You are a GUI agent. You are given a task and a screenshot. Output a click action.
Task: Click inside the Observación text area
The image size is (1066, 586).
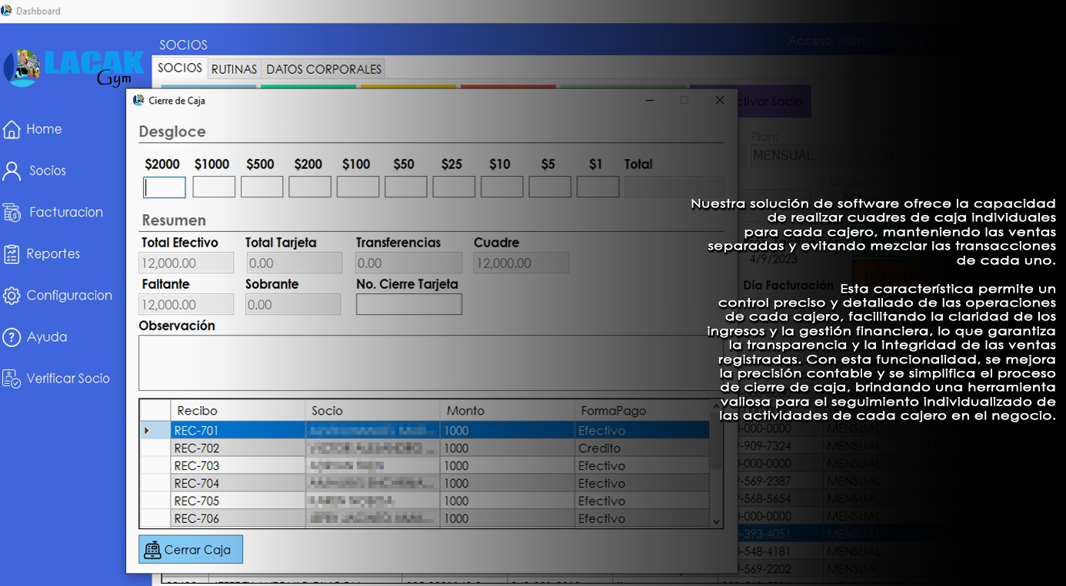click(431, 363)
